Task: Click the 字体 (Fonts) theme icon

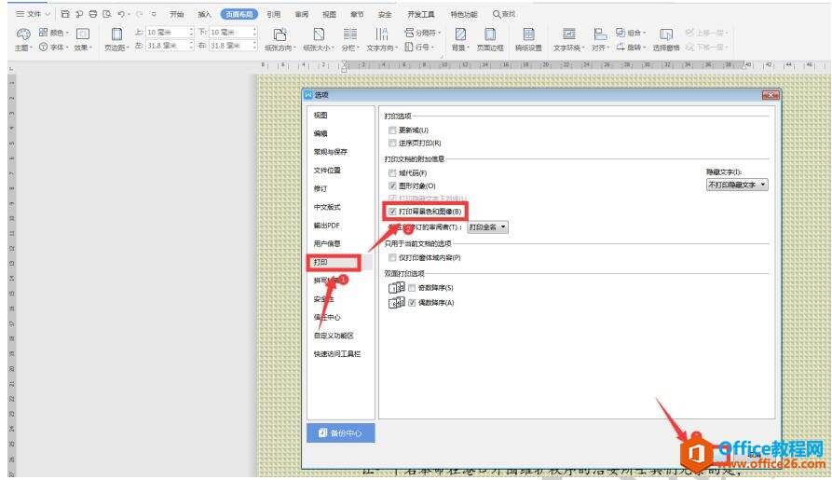Action: click(x=43, y=48)
